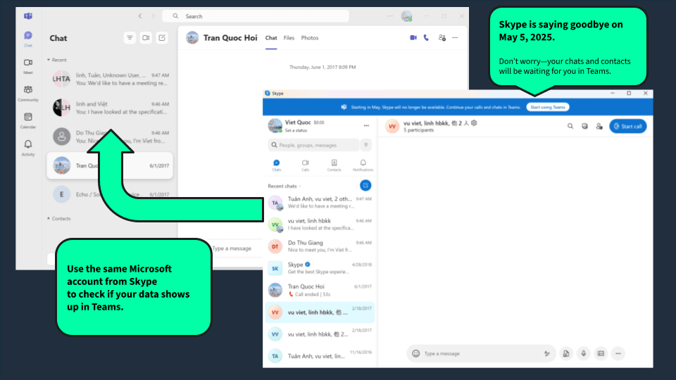
Task: Click the Teams logo icon
Action: pos(28,16)
